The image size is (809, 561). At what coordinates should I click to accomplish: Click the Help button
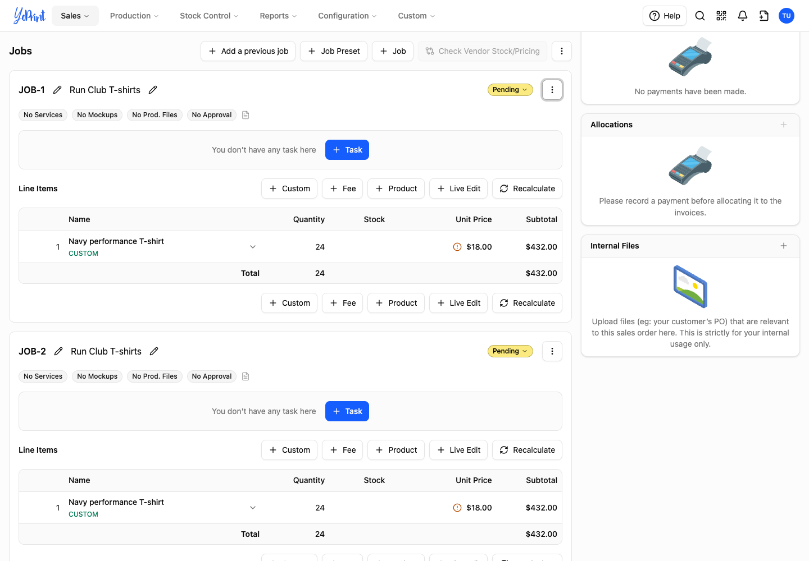point(665,16)
